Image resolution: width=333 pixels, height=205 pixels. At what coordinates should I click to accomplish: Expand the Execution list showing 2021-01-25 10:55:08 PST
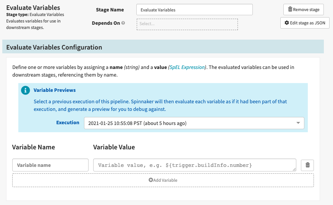tap(191, 123)
